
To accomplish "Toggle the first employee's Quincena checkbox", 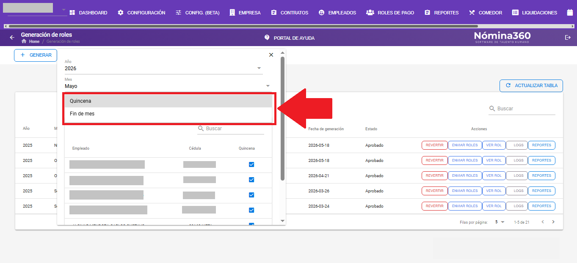I will 251,164.
